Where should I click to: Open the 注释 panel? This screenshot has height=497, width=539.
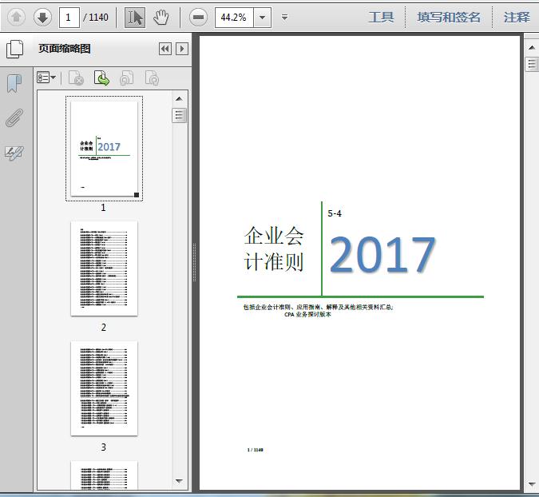pyautogui.click(x=517, y=18)
